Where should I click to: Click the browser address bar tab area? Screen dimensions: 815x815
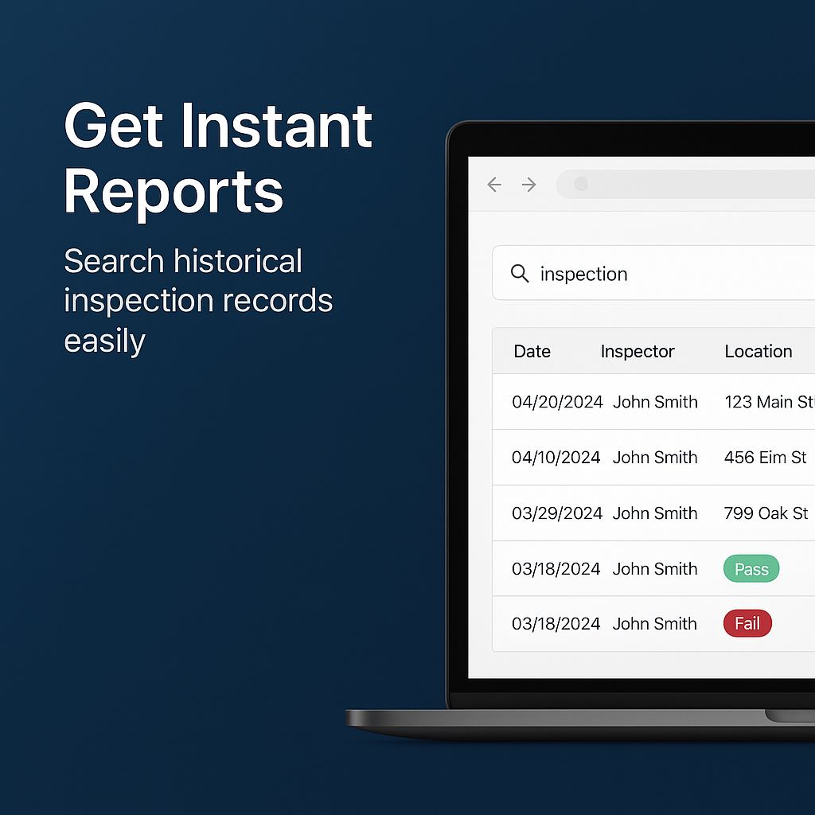click(684, 184)
